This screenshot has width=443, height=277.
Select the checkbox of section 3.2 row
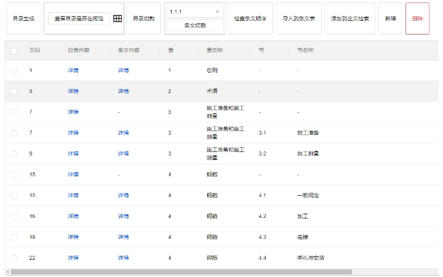14,154
